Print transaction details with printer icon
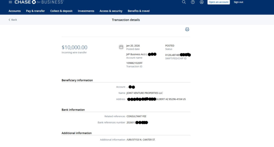The image size is (274, 147). (187, 29)
